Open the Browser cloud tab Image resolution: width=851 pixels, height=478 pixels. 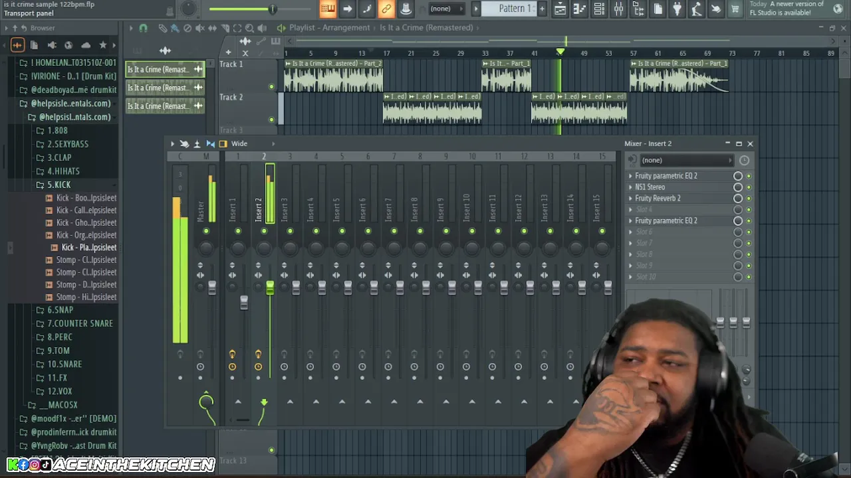[x=86, y=45]
